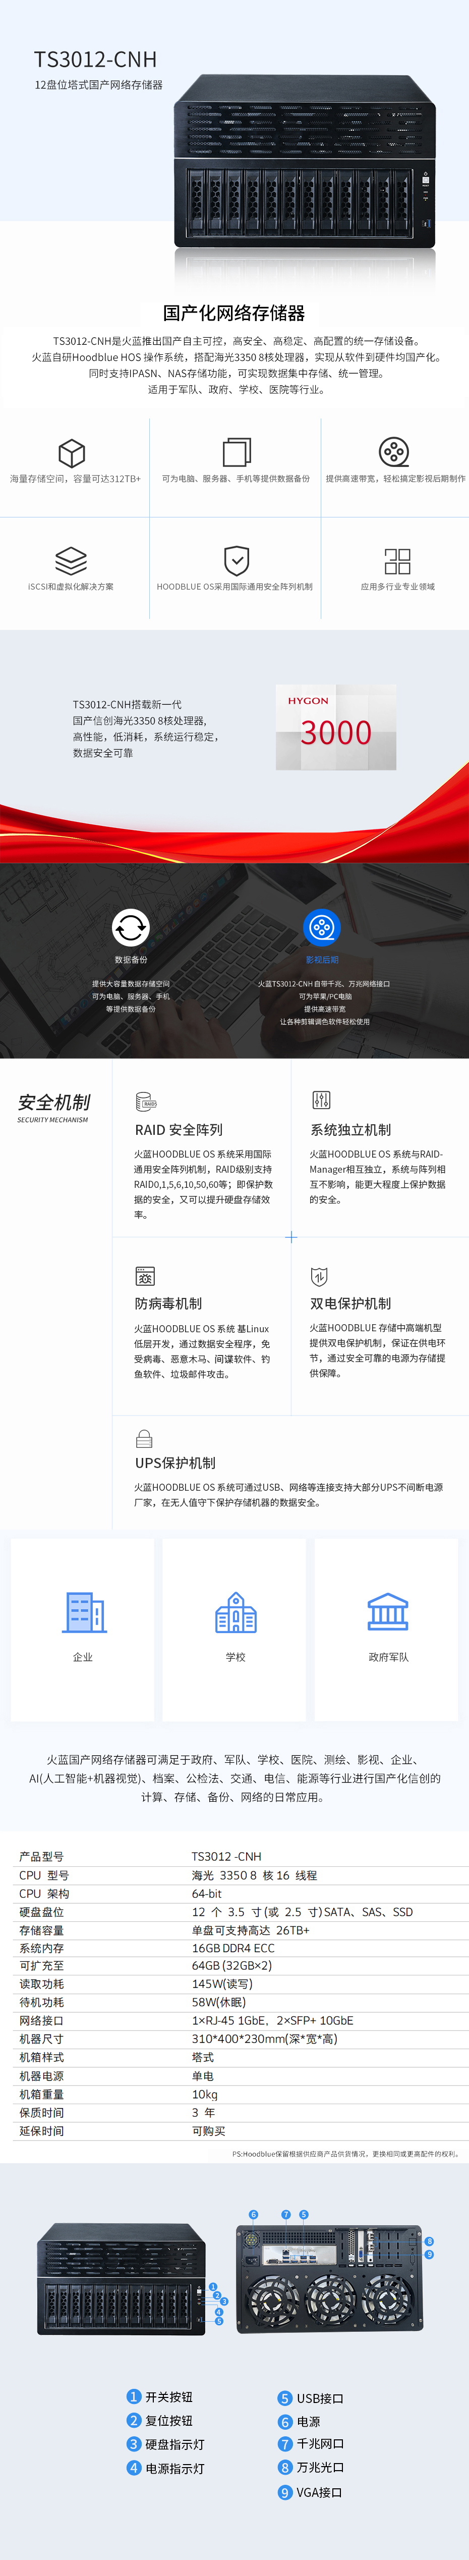Click the 政府军队 government building icon
The height and width of the screenshot is (2560, 469).
click(x=387, y=1612)
